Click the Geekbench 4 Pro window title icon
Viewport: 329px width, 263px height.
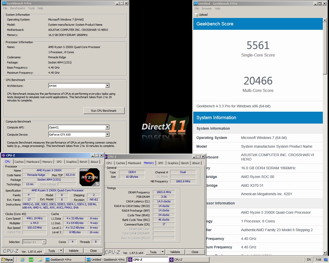[4, 3]
